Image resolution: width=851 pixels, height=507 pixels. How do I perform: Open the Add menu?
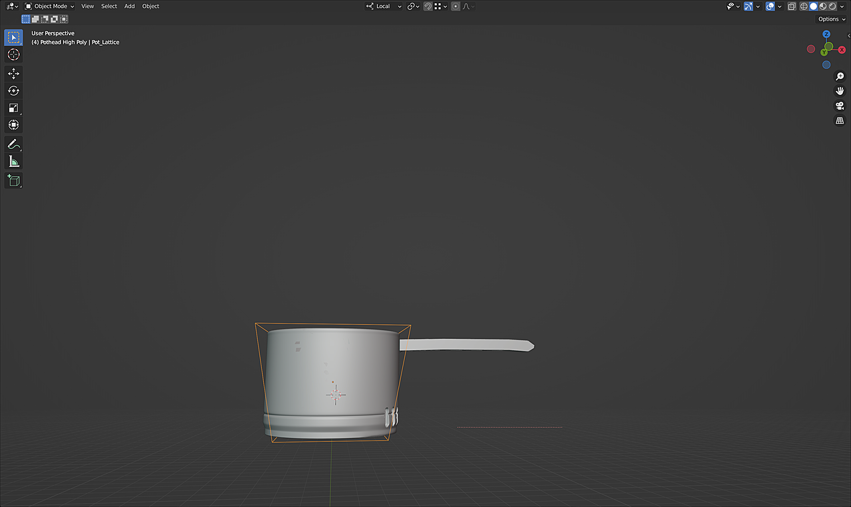(x=130, y=6)
